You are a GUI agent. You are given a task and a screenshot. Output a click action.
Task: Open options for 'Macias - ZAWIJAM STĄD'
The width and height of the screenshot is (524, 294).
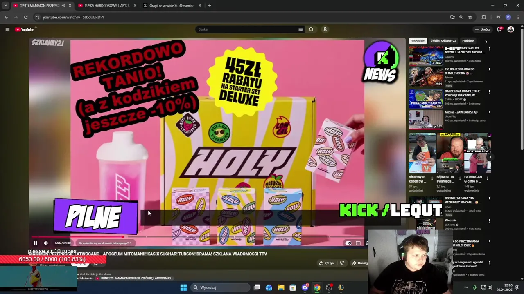[489, 113]
